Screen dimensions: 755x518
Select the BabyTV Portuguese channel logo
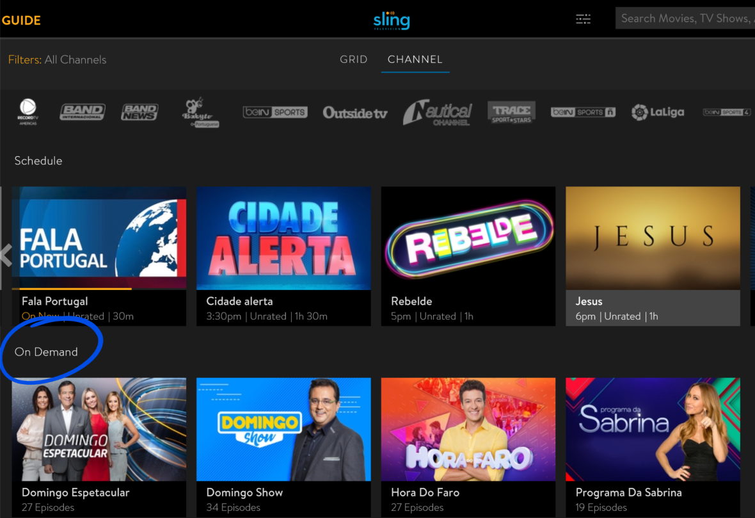[200, 112]
